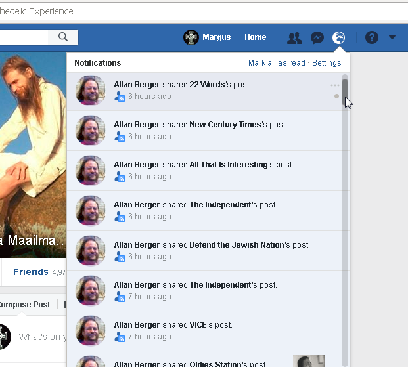This screenshot has width=408, height=367.
Task: Click follow icon beside All That Is Interesting time
Action: [x=120, y=177]
